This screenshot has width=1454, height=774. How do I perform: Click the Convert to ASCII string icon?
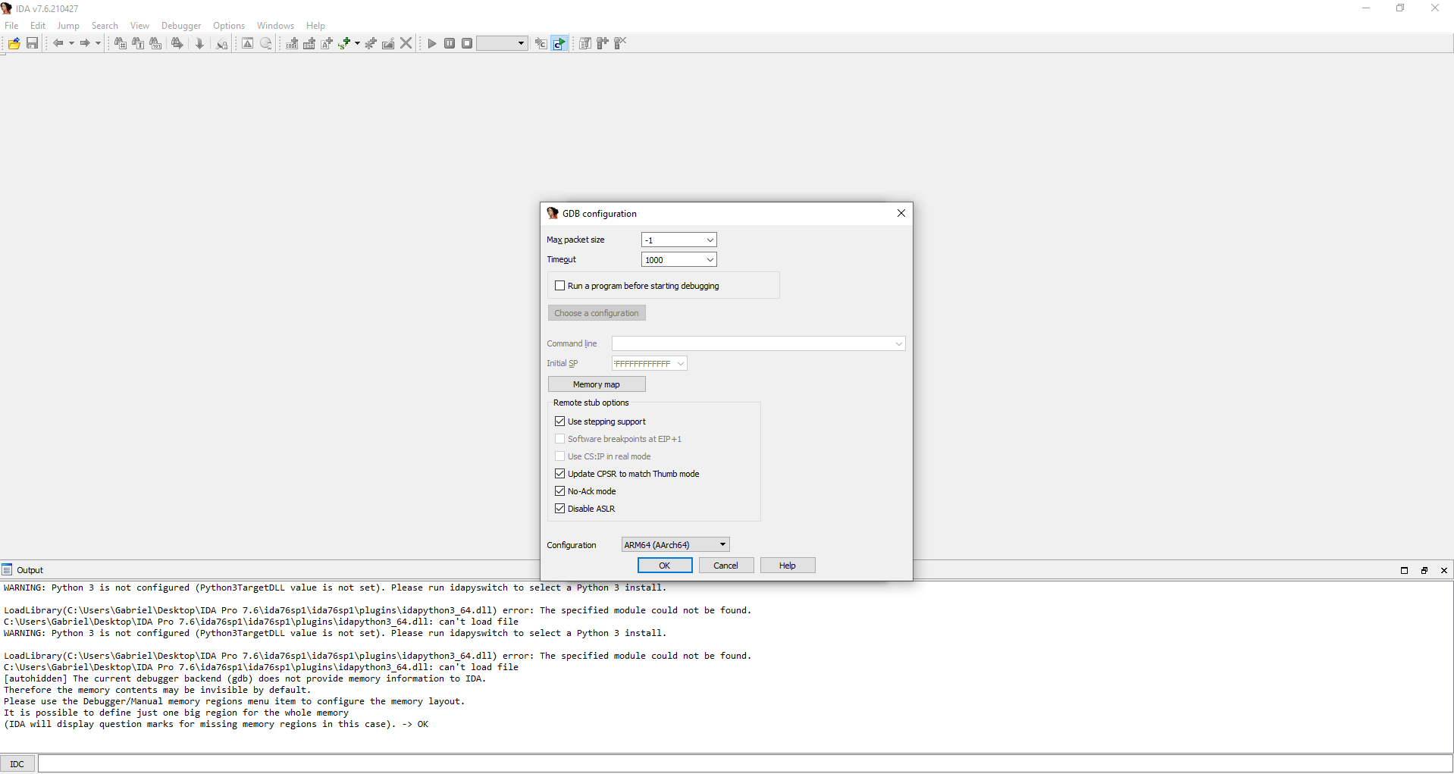coord(327,43)
